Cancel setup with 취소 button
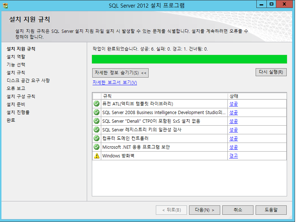This screenshot has height=222, width=299. point(238,210)
